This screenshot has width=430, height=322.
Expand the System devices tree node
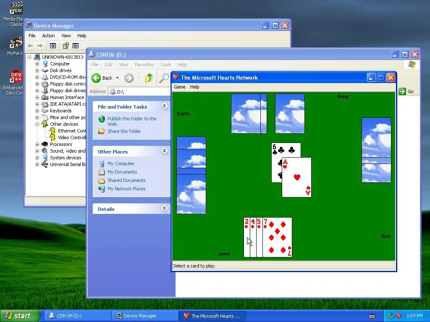(x=37, y=158)
